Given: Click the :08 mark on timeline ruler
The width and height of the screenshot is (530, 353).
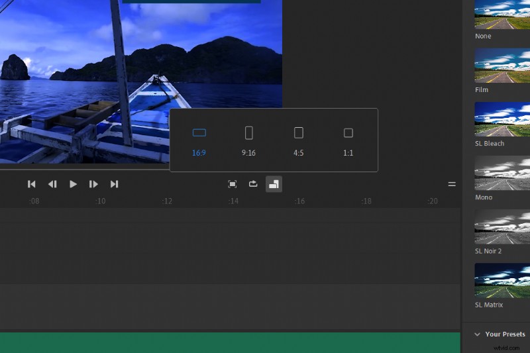Looking at the screenshot, I should pyautogui.click(x=34, y=201).
